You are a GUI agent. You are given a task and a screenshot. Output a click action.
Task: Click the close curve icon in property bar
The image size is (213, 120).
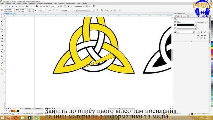point(98,10)
